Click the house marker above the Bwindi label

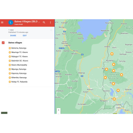114,70
